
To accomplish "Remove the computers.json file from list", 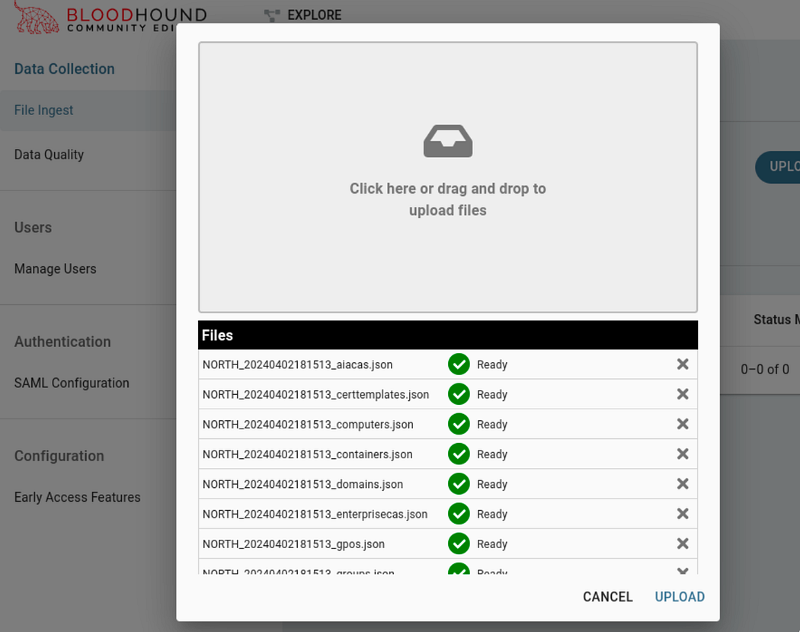I will click(x=683, y=424).
